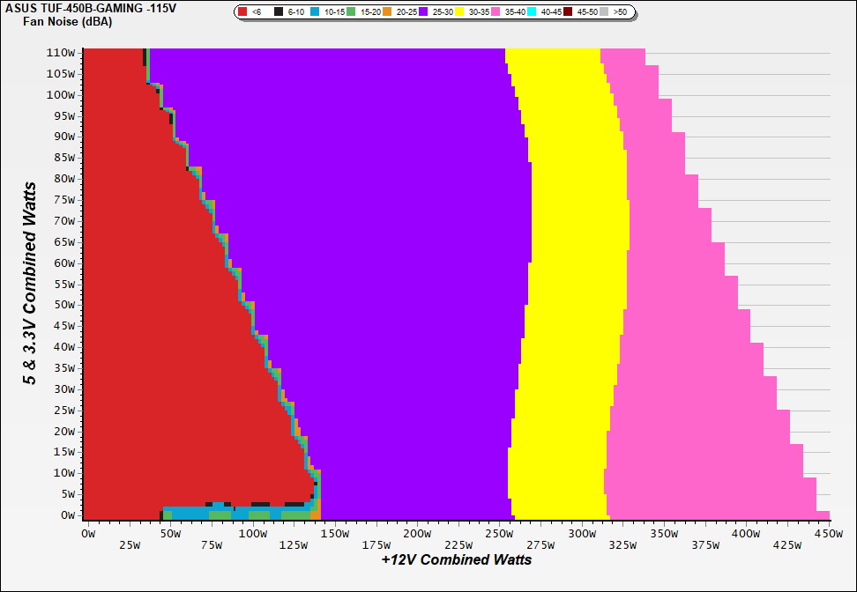Click the red <6 legend swatch
Image resolution: width=857 pixels, height=592 pixels.
(x=243, y=12)
